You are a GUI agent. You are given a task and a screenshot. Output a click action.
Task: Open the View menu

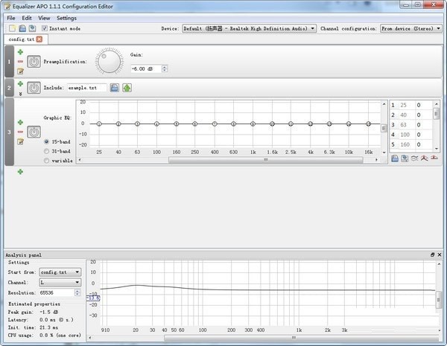pyautogui.click(x=45, y=18)
